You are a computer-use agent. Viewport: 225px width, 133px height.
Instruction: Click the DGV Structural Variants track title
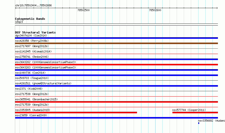(35, 32)
